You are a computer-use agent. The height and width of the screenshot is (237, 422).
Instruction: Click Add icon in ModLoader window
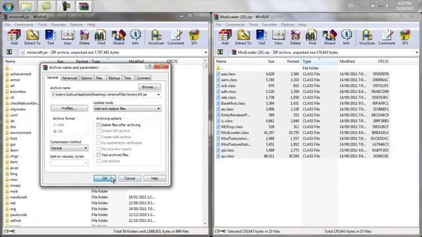(x=225, y=37)
